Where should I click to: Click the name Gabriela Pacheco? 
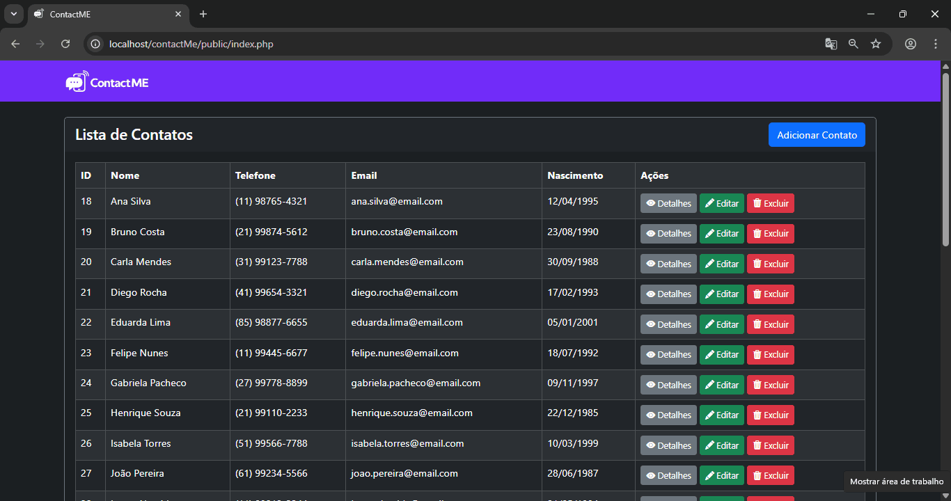coord(148,383)
